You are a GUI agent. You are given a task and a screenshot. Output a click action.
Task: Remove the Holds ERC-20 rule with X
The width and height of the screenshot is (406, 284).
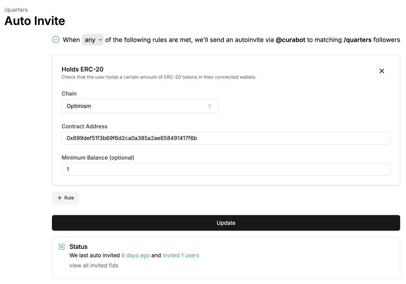point(382,71)
